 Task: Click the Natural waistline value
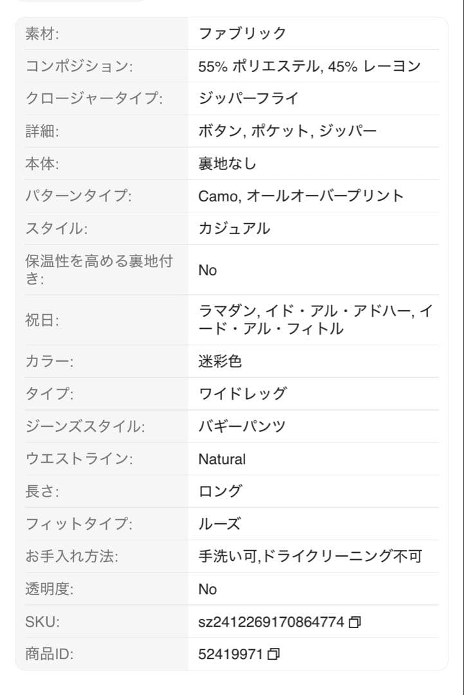coord(222,459)
